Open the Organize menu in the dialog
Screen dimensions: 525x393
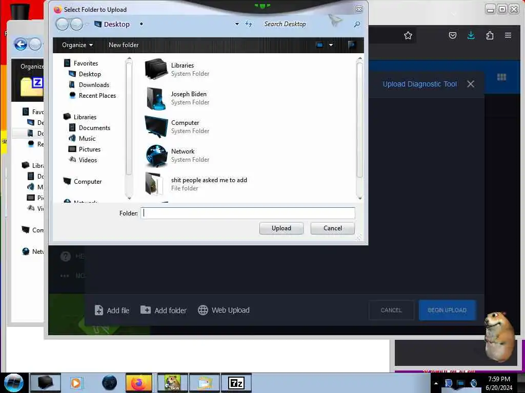click(77, 45)
